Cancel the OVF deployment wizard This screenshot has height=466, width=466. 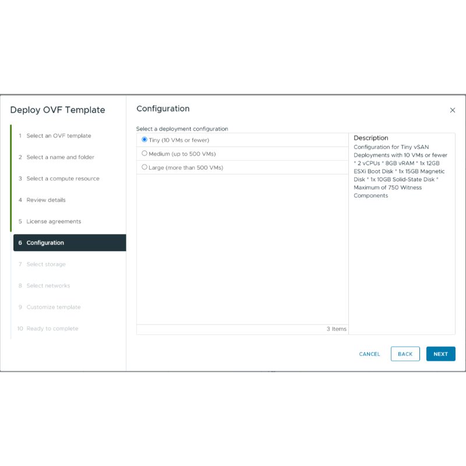(x=369, y=354)
